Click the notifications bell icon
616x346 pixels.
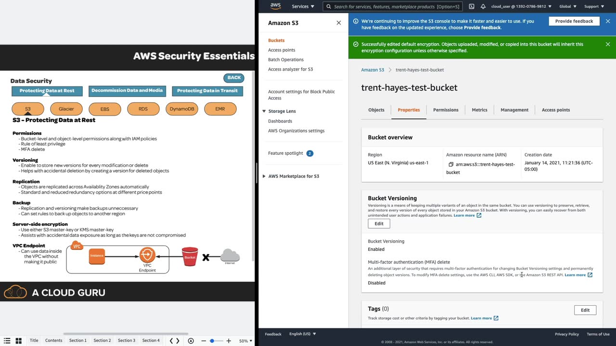pyautogui.click(x=483, y=7)
